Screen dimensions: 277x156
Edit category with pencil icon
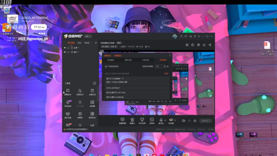point(116,47)
